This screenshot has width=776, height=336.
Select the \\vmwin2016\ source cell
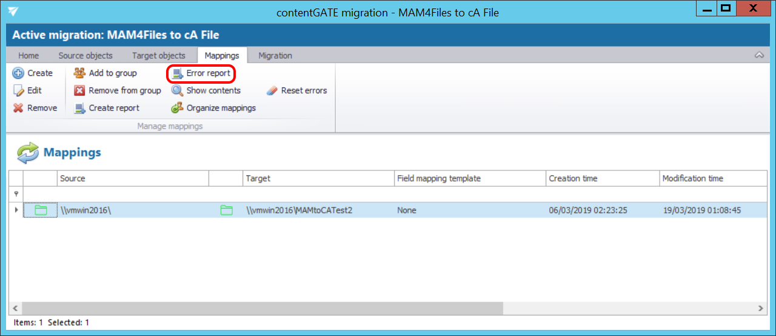point(133,210)
